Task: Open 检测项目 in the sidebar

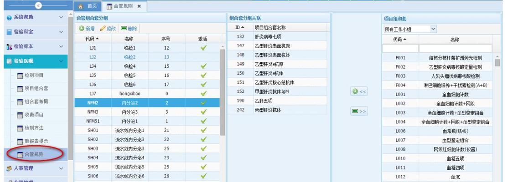Action: [x=34, y=76]
